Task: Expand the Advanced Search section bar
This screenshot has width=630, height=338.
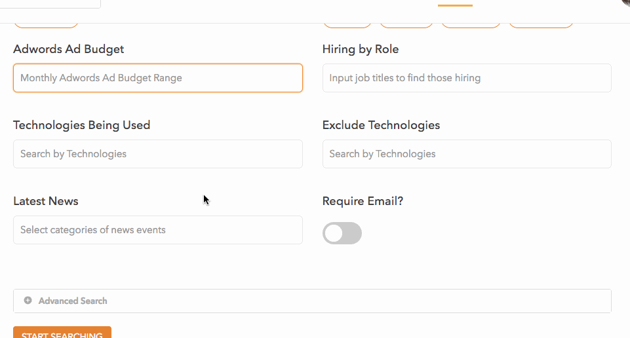Action: (312, 301)
